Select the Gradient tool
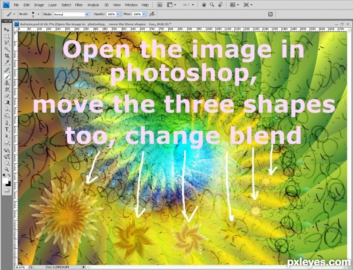 [x=6, y=103]
